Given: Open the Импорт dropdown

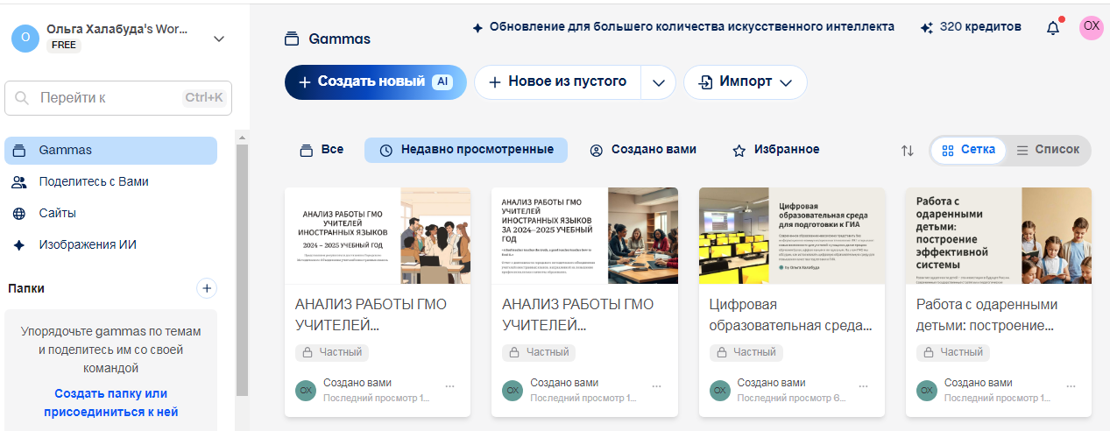Looking at the screenshot, I should pos(745,82).
